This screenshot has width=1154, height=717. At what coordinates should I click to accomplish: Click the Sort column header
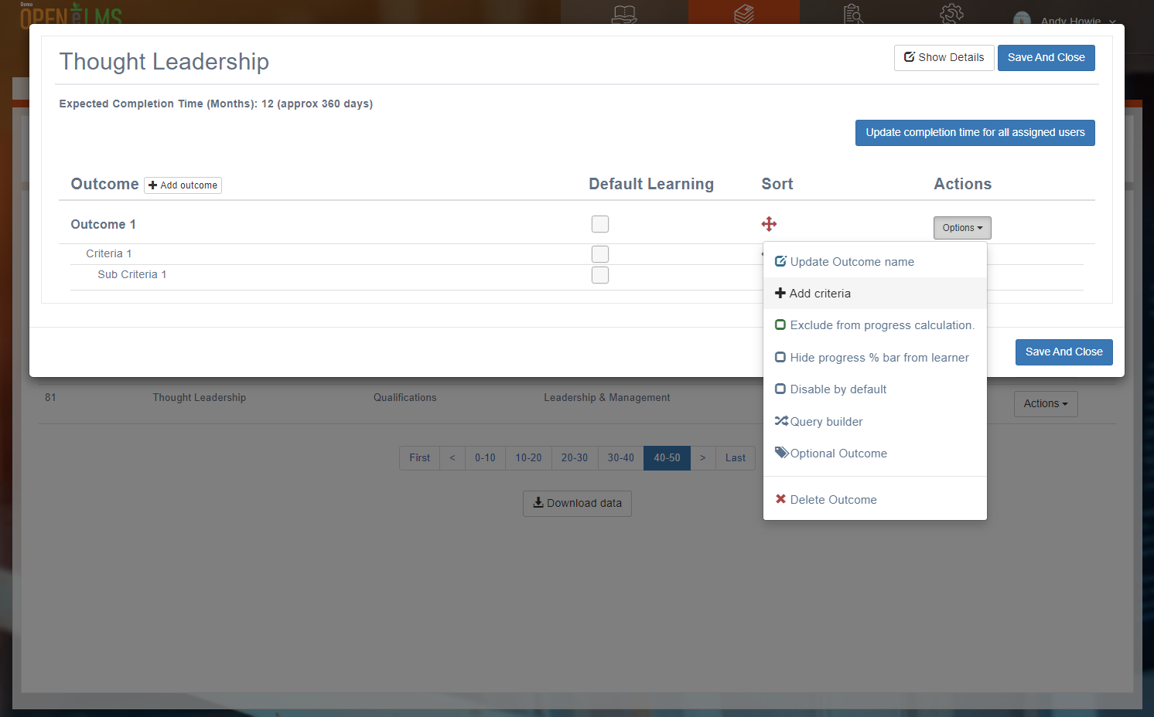click(x=777, y=184)
